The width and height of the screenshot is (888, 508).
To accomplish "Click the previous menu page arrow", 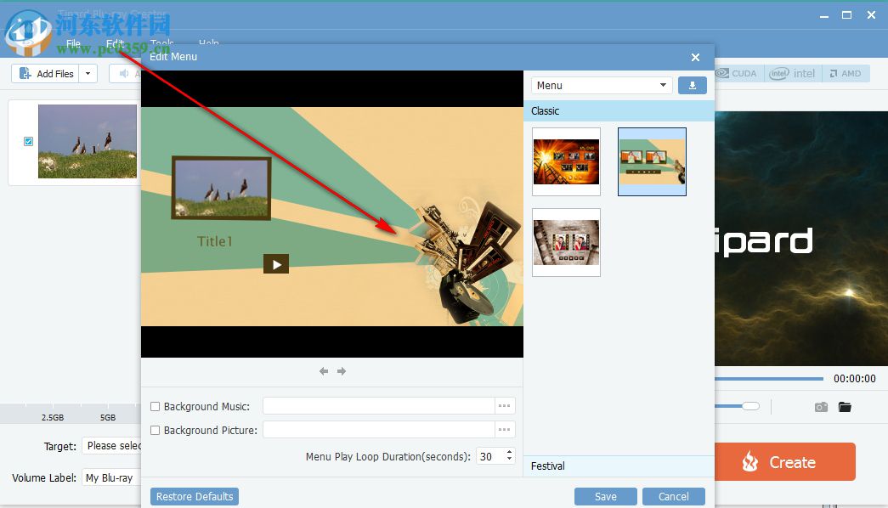I will click(324, 370).
